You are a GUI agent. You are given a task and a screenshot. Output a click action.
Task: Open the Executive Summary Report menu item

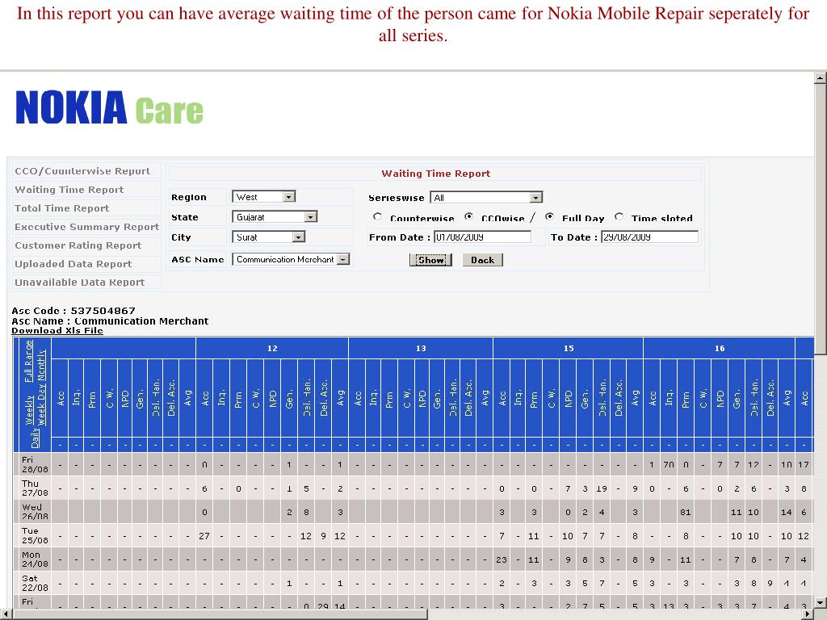86,227
